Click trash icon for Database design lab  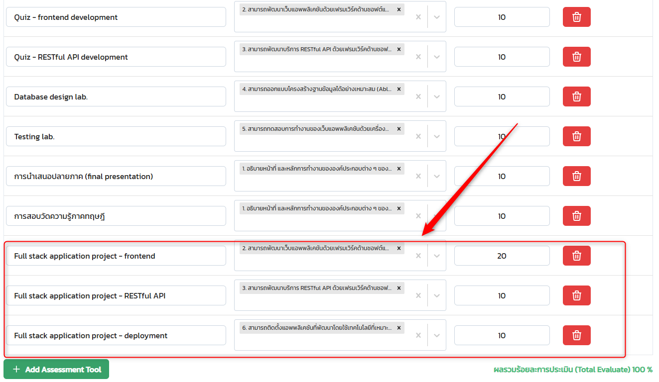tap(576, 97)
